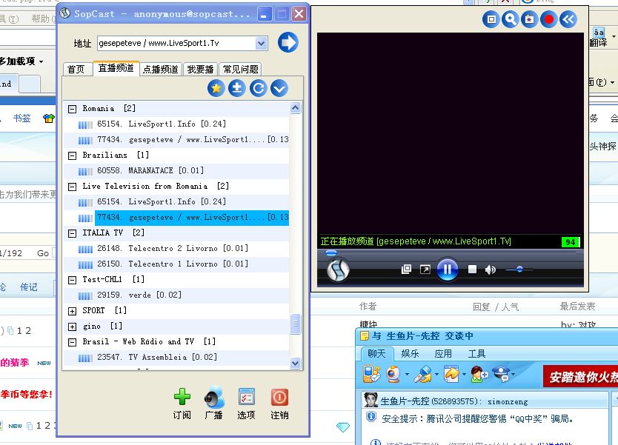Collapse Live Television from Romania group
Image resolution: width=618 pixels, height=445 pixels.
[72, 187]
